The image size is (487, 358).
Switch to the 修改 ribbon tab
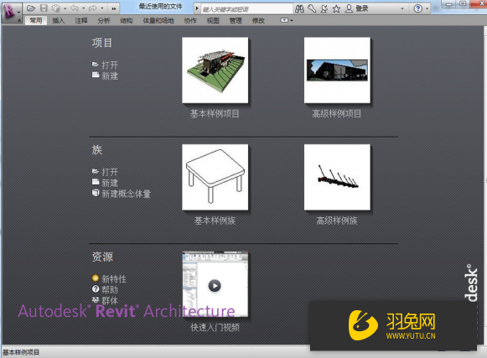click(258, 20)
